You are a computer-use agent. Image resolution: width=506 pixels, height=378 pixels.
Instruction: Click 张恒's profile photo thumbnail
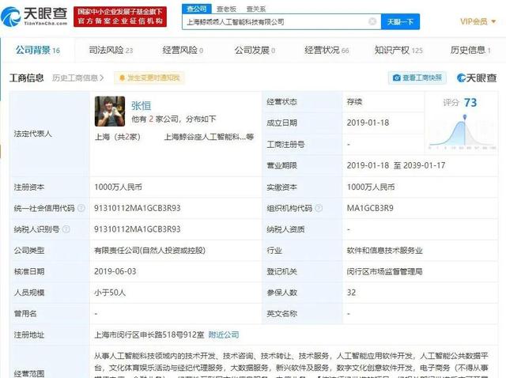click(110, 112)
